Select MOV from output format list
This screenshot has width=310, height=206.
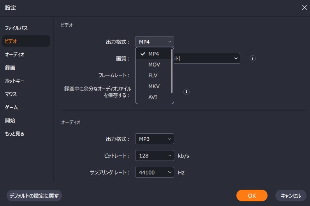[153, 65]
